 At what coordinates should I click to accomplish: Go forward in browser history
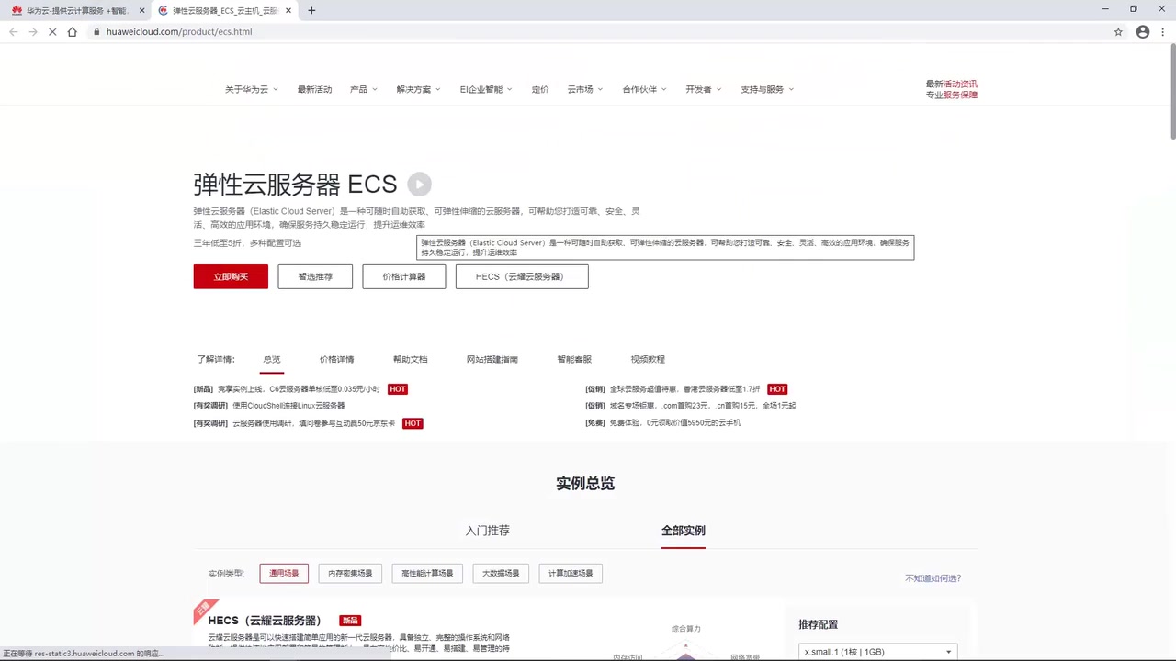[33, 31]
